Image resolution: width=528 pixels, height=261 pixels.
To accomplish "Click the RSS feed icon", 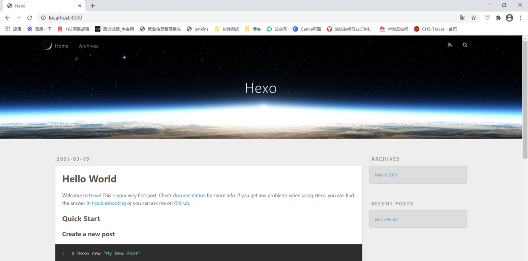I will [x=450, y=45].
